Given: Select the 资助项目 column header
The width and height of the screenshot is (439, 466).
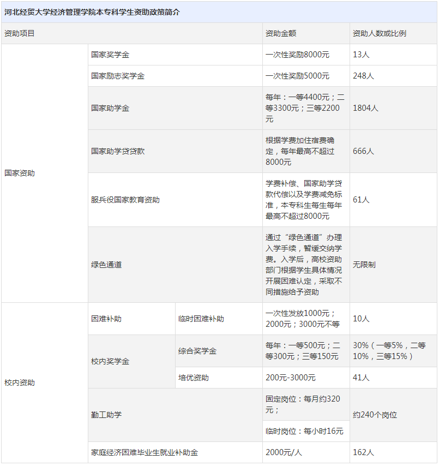Looking at the screenshot, I should [x=132, y=33].
